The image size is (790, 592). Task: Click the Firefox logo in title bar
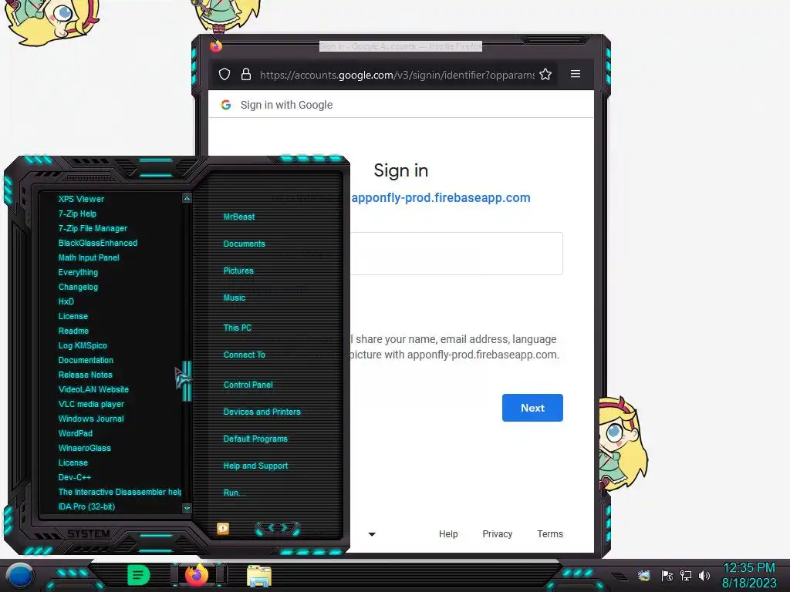[x=216, y=46]
